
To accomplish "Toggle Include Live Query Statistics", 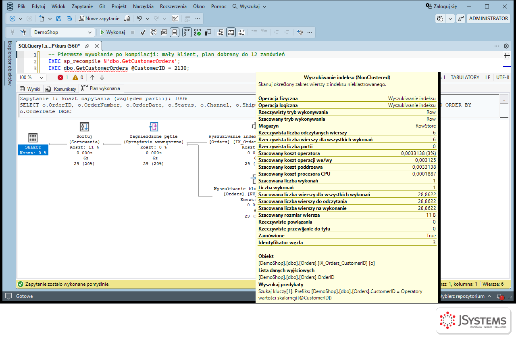I will (x=198, y=32).
